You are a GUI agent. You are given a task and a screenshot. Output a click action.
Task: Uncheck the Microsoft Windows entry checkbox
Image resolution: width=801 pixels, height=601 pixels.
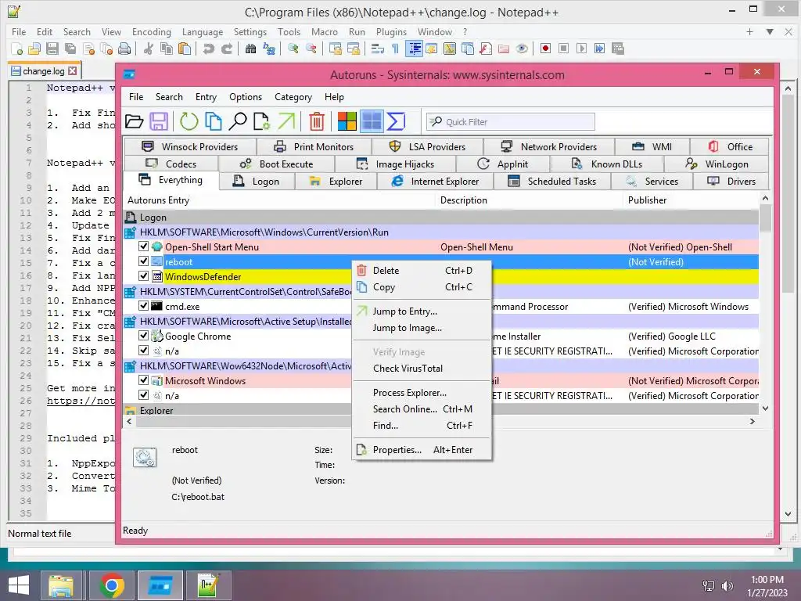(144, 380)
